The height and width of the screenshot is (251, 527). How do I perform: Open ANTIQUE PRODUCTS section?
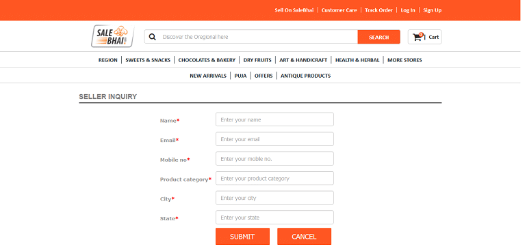click(x=305, y=76)
